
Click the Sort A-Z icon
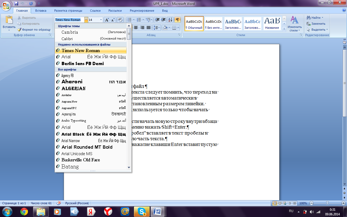click(170, 20)
